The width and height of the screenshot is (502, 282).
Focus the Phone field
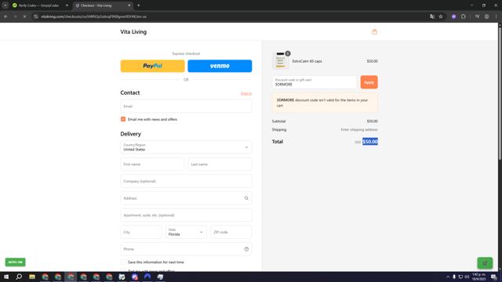(186, 249)
